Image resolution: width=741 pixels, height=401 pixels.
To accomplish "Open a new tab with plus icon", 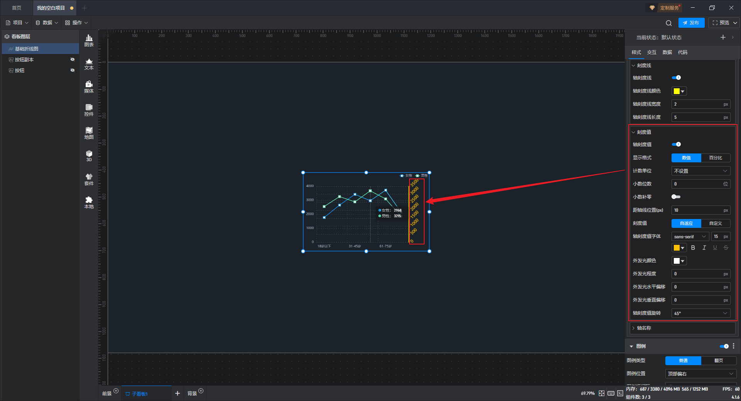I will [85, 8].
